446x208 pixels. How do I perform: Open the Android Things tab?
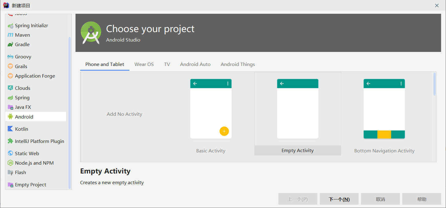[x=238, y=64]
